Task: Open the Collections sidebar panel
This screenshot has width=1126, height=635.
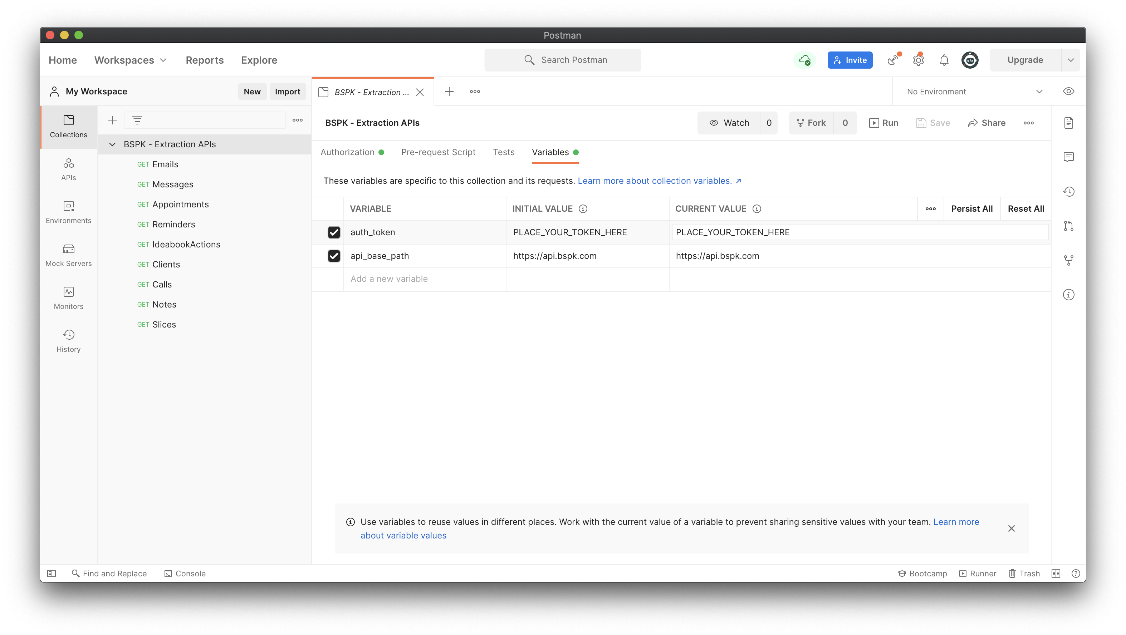Action: (68, 126)
